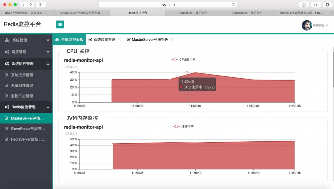Click the 127.0.0.1 address bar
334x189 pixels.
168,5
